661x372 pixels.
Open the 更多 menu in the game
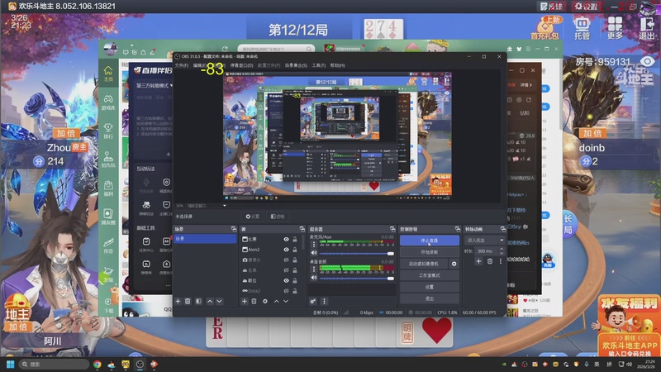(615, 28)
